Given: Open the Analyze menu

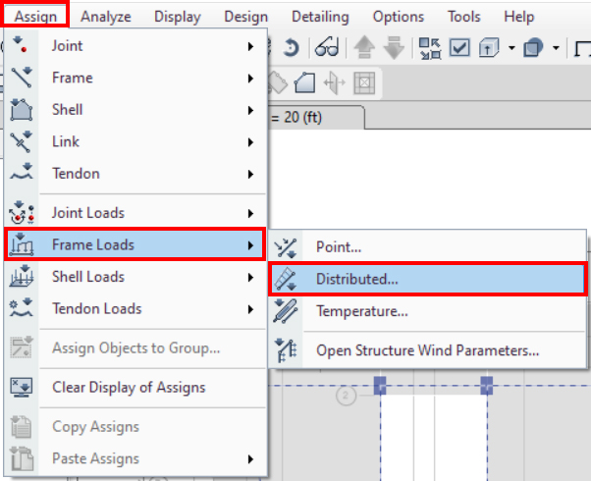Looking at the screenshot, I should tap(105, 17).
